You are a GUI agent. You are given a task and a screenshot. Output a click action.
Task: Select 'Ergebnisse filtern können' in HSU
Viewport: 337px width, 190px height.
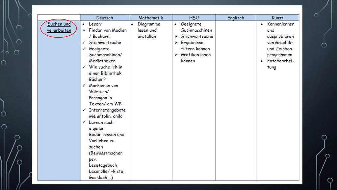(195, 46)
